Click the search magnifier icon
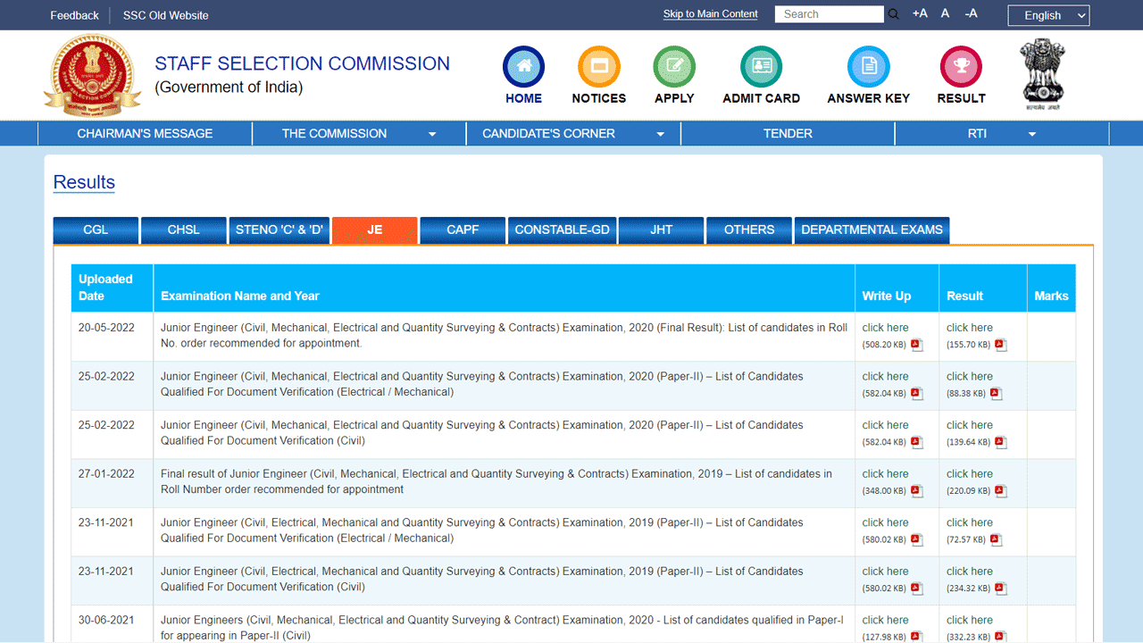This screenshot has width=1143, height=643. [893, 14]
